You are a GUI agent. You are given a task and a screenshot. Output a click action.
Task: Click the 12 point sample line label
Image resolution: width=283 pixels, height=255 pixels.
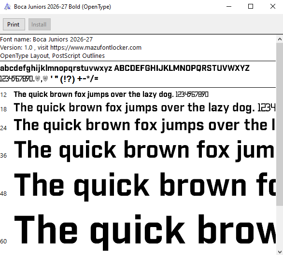coord(3,95)
